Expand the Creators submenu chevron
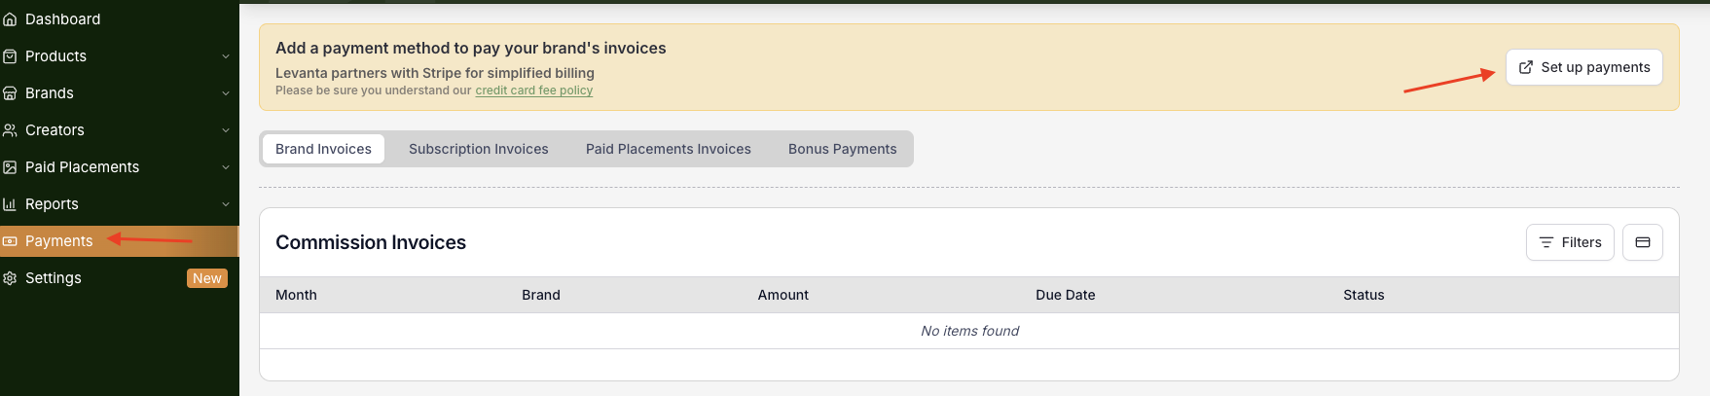Image resolution: width=1710 pixels, height=396 pixels. [x=226, y=130]
